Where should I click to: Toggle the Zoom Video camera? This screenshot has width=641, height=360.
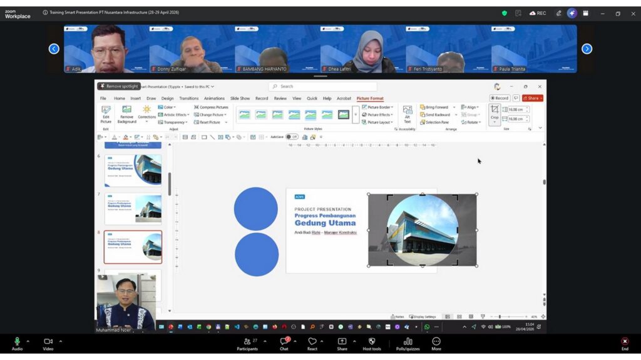(x=48, y=344)
